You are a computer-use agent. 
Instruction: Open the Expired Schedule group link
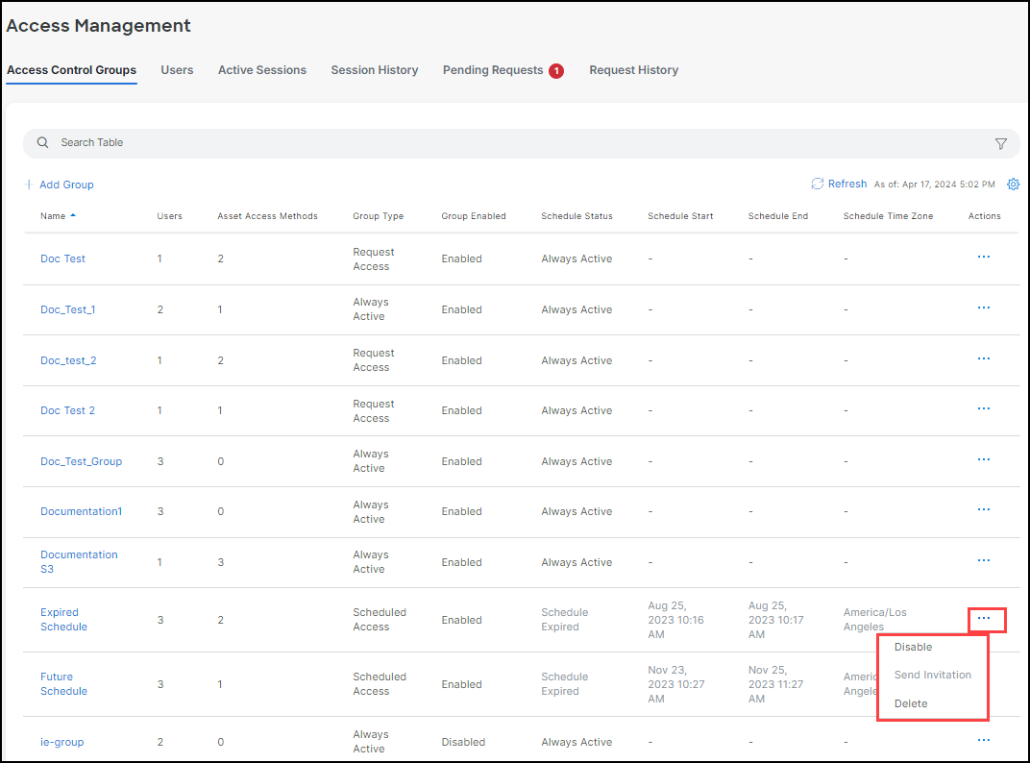(x=62, y=619)
